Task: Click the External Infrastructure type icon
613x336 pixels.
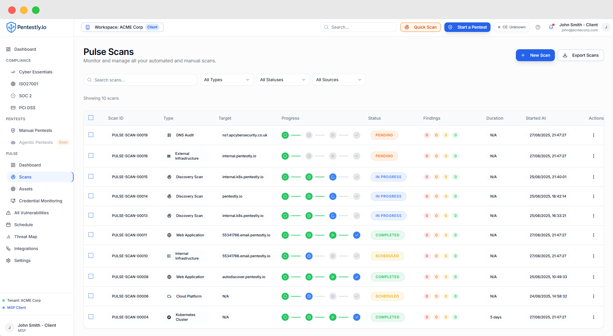Action: pyautogui.click(x=169, y=156)
